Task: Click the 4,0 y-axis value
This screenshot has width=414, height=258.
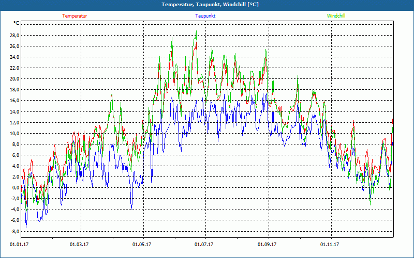Action: 16,166
